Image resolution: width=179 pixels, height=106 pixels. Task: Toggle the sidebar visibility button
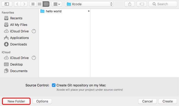[7, 4]
